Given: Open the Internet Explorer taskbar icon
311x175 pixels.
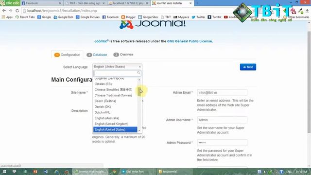Looking at the screenshot, I should (x=56, y=172).
